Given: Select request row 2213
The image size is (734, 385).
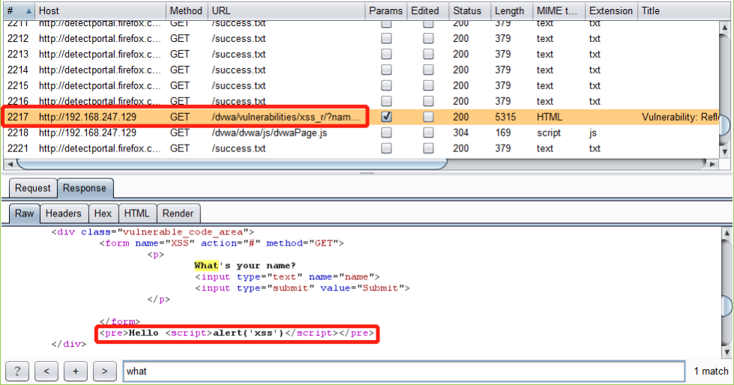Looking at the screenshot, I should tap(361, 54).
